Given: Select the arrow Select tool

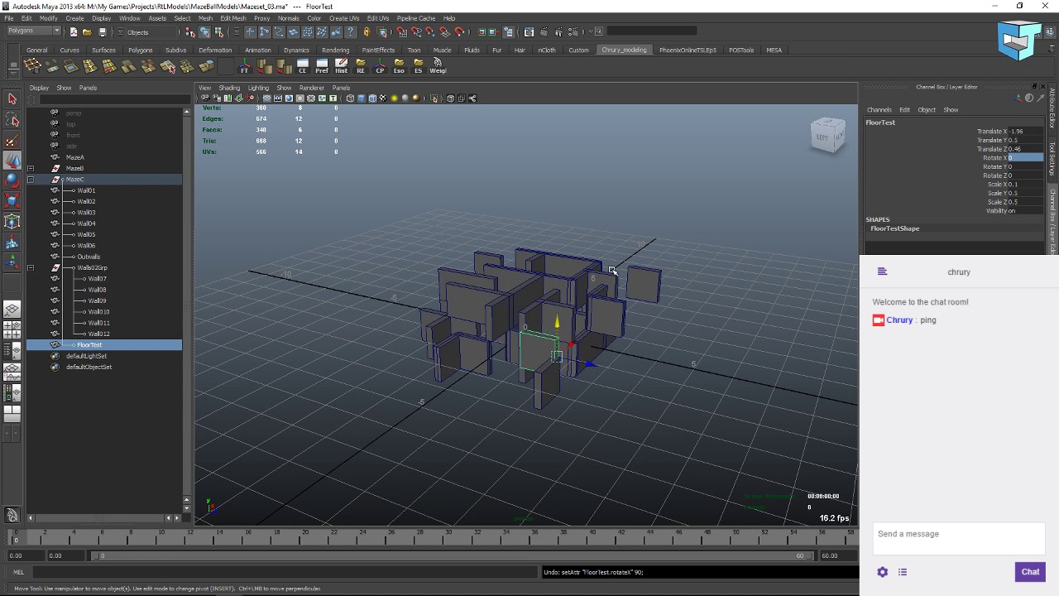Looking at the screenshot, I should click(12, 99).
